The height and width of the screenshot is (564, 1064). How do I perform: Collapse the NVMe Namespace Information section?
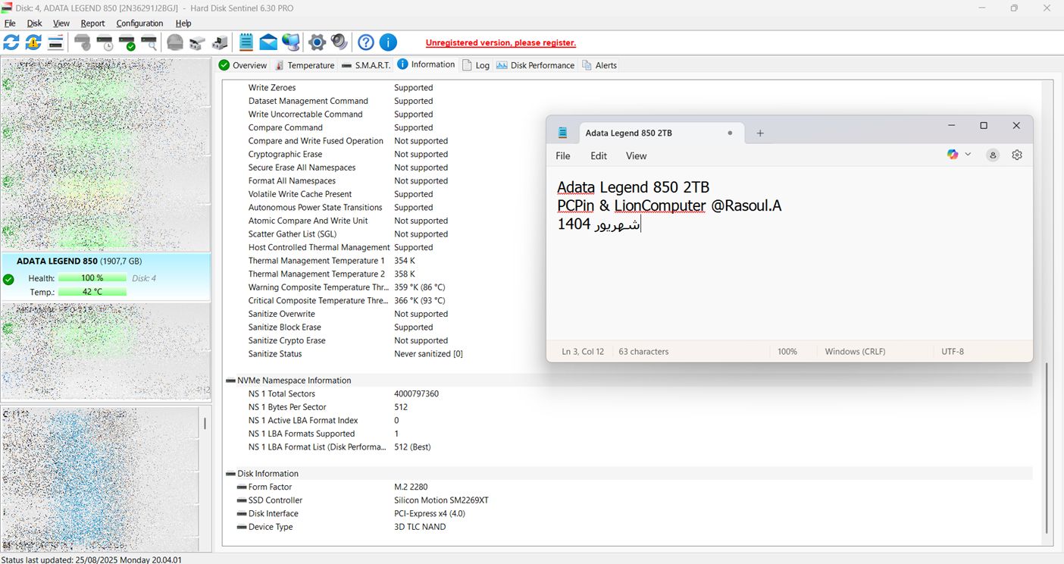coord(230,381)
